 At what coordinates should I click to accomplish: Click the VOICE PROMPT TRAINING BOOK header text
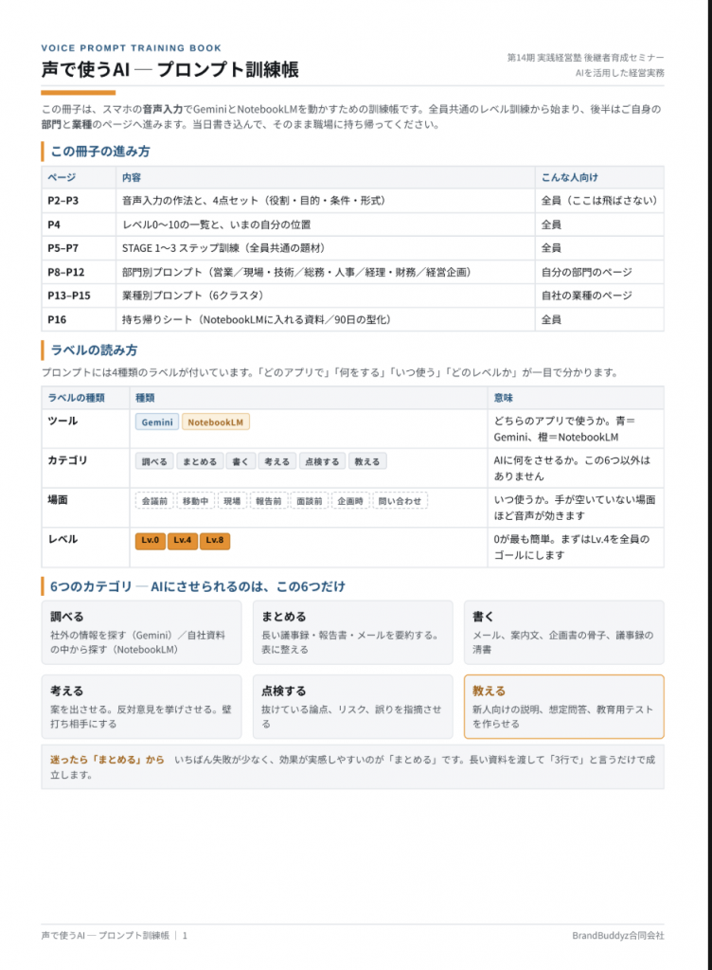coord(131,47)
